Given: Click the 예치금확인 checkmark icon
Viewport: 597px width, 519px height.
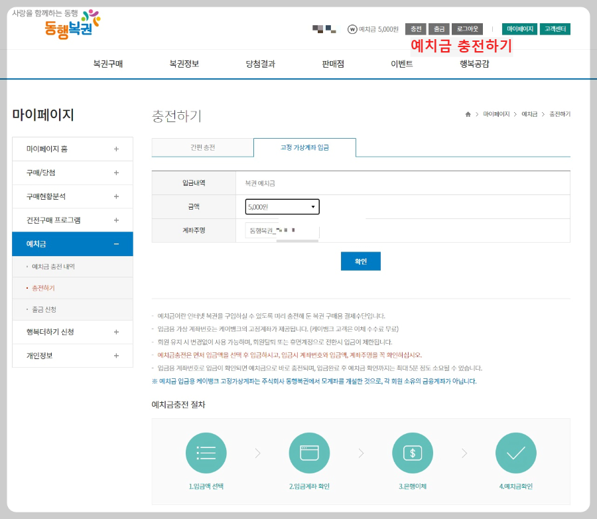Looking at the screenshot, I should (x=515, y=453).
